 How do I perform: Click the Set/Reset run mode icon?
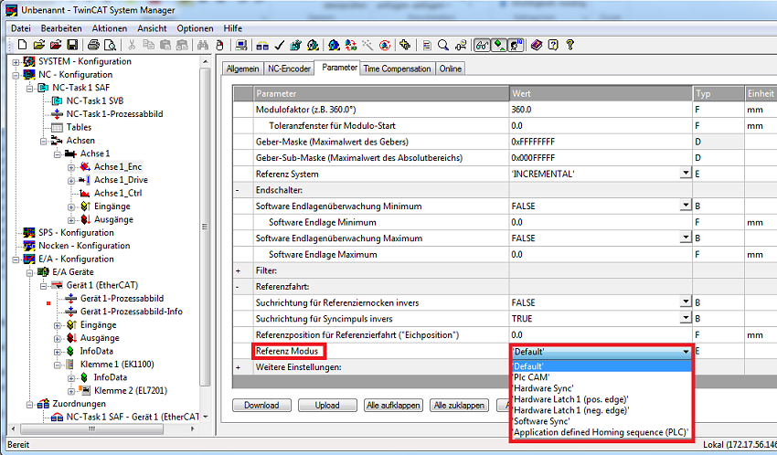click(313, 45)
